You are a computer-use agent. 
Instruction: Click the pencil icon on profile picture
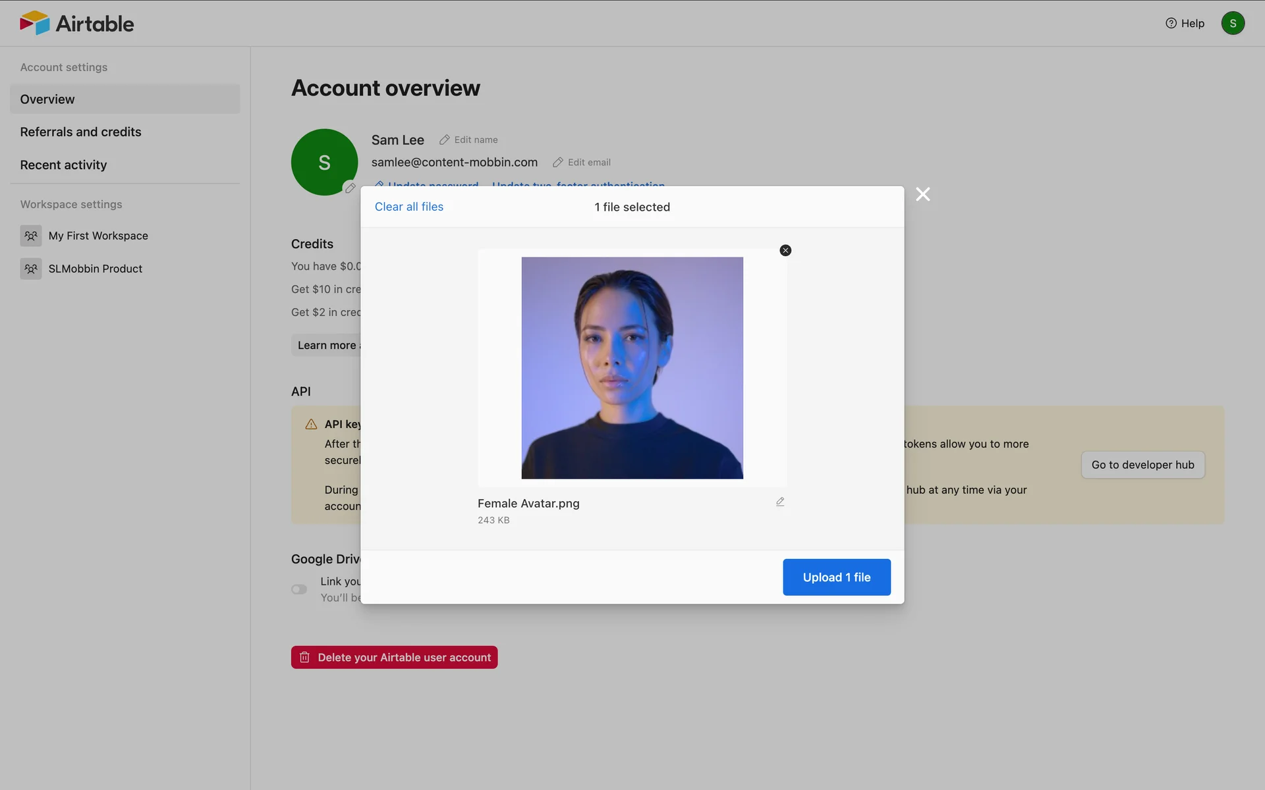(x=350, y=188)
